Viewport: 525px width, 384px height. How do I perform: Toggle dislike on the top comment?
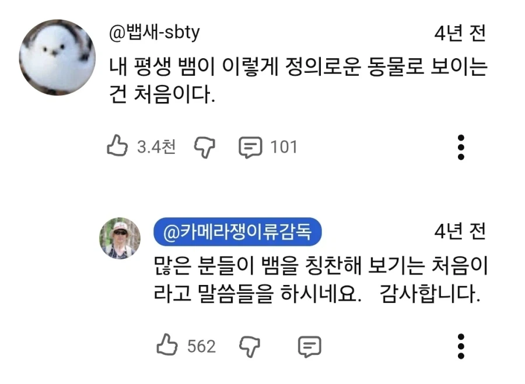tap(204, 147)
